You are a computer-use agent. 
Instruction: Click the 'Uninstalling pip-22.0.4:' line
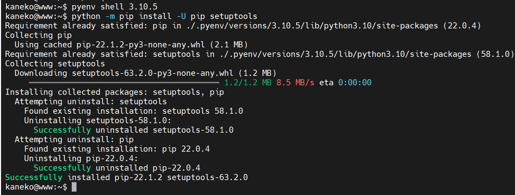tap(81, 158)
